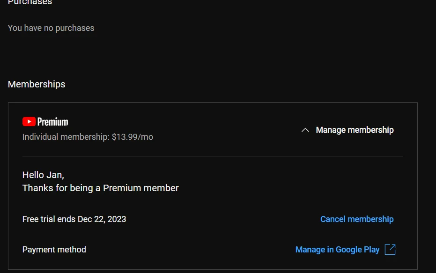Click the Purchases section heading
The height and width of the screenshot is (273, 436).
tap(30, 2)
